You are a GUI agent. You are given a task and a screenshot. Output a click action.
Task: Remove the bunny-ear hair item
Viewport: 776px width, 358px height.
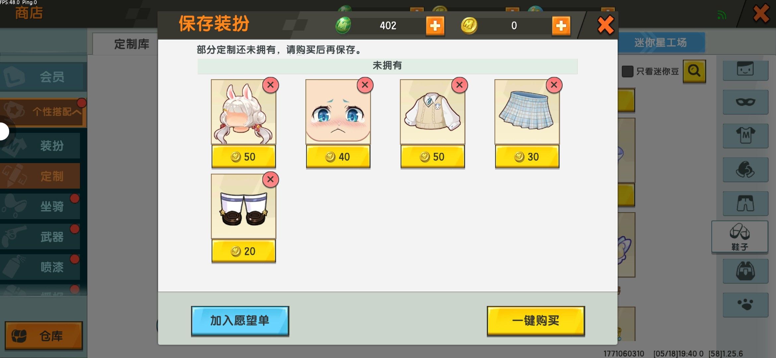(x=270, y=85)
